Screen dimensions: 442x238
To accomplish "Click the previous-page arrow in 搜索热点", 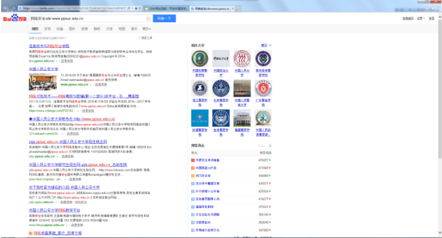I will pyautogui.click(x=259, y=146).
